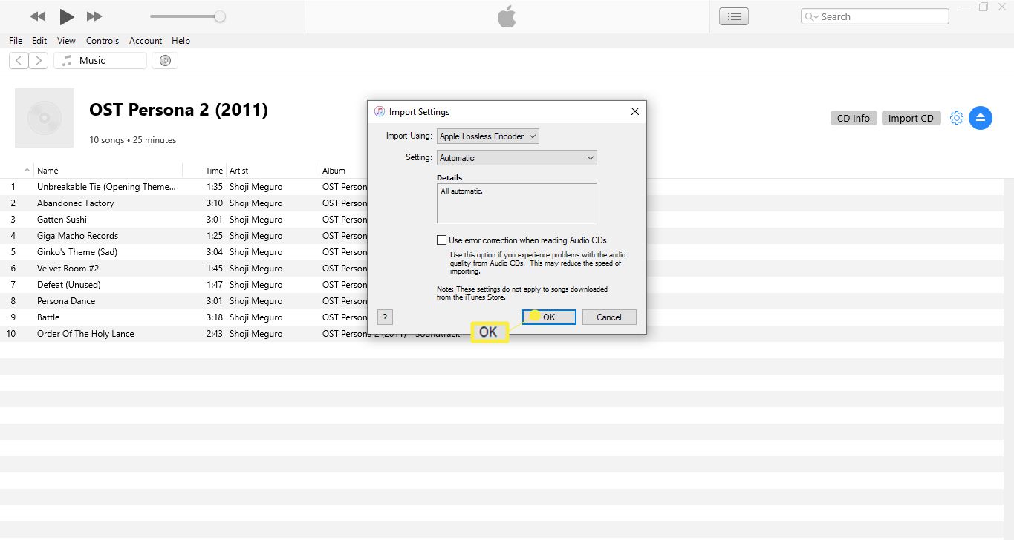1014x540 pixels.
Task: Click the CD Info button
Action: coord(854,118)
